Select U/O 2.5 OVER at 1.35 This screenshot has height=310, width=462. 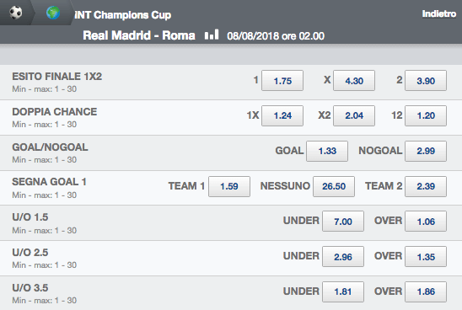[426, 256]
